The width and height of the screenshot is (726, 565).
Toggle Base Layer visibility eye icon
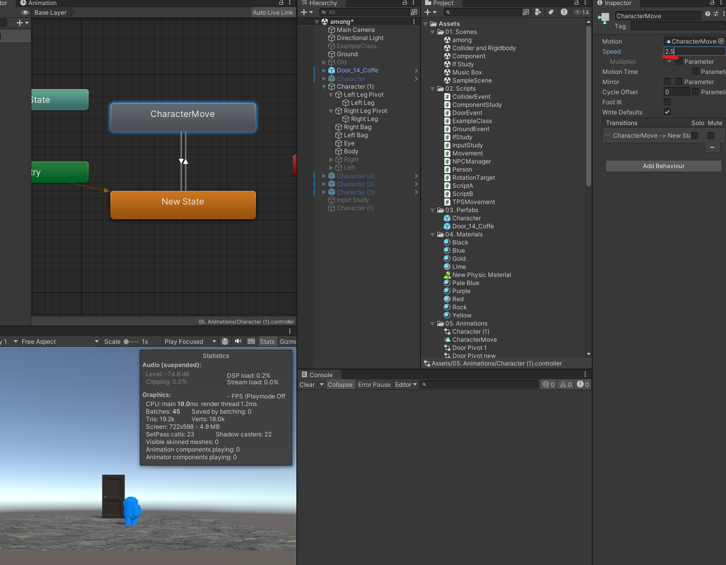point(25,13)
